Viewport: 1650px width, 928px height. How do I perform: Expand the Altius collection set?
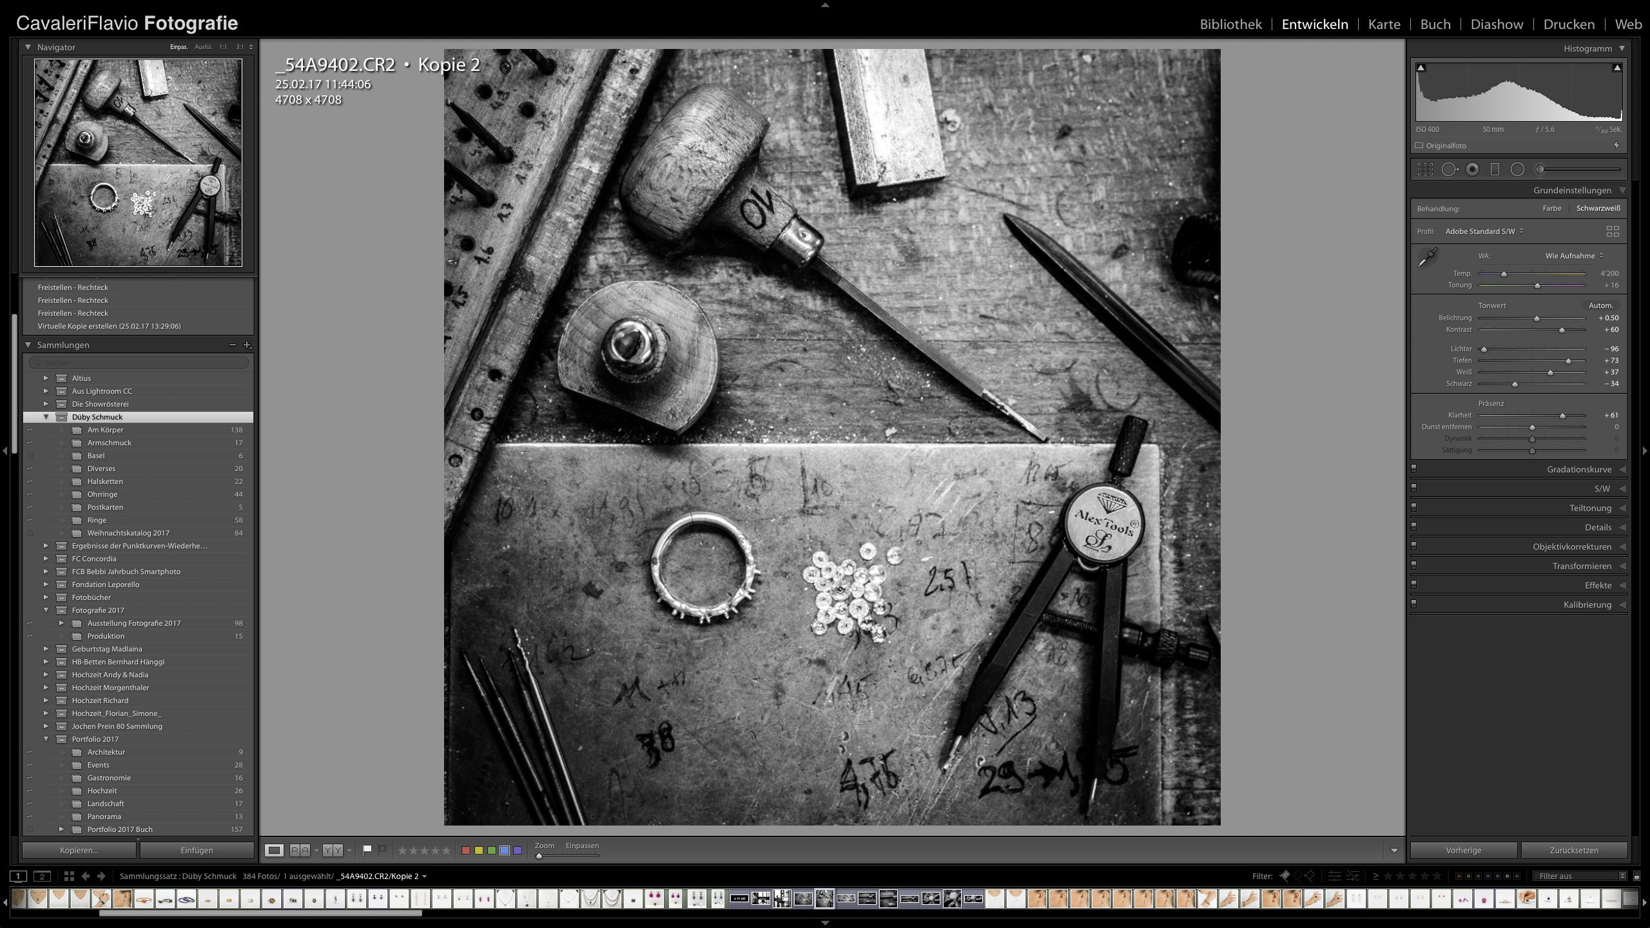(46, 378)
